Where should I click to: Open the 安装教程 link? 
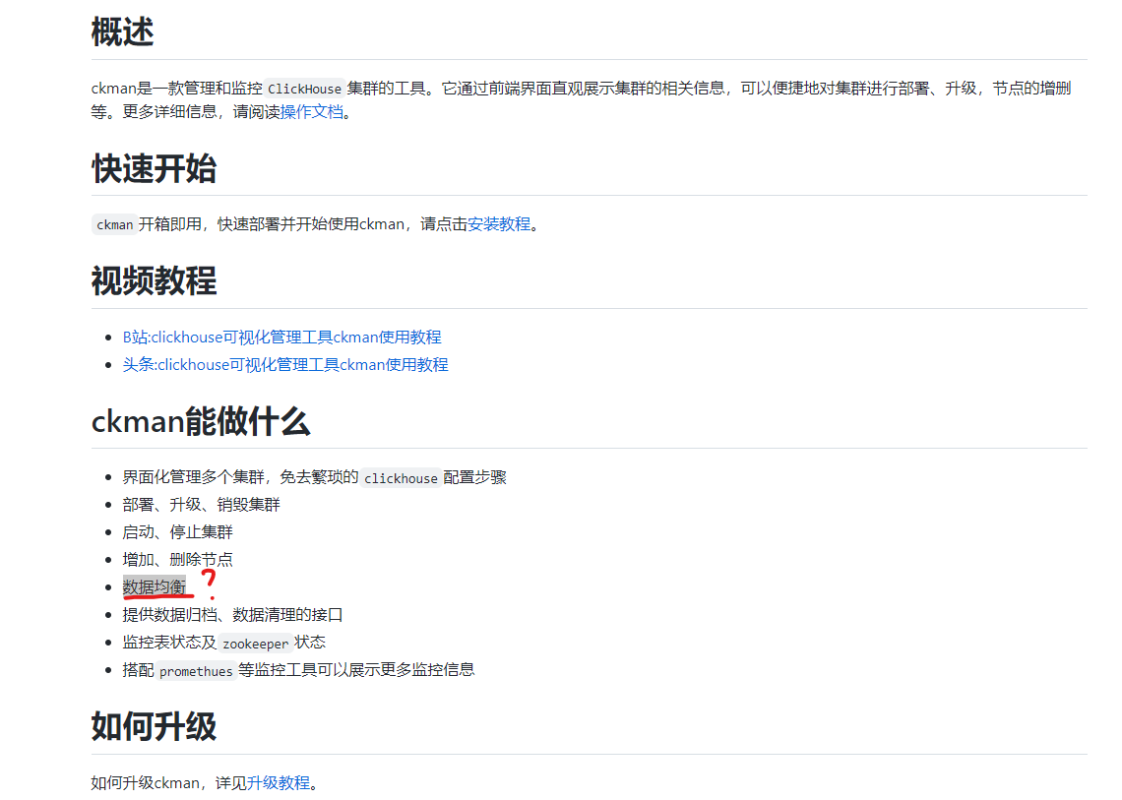tap(499, 224)
